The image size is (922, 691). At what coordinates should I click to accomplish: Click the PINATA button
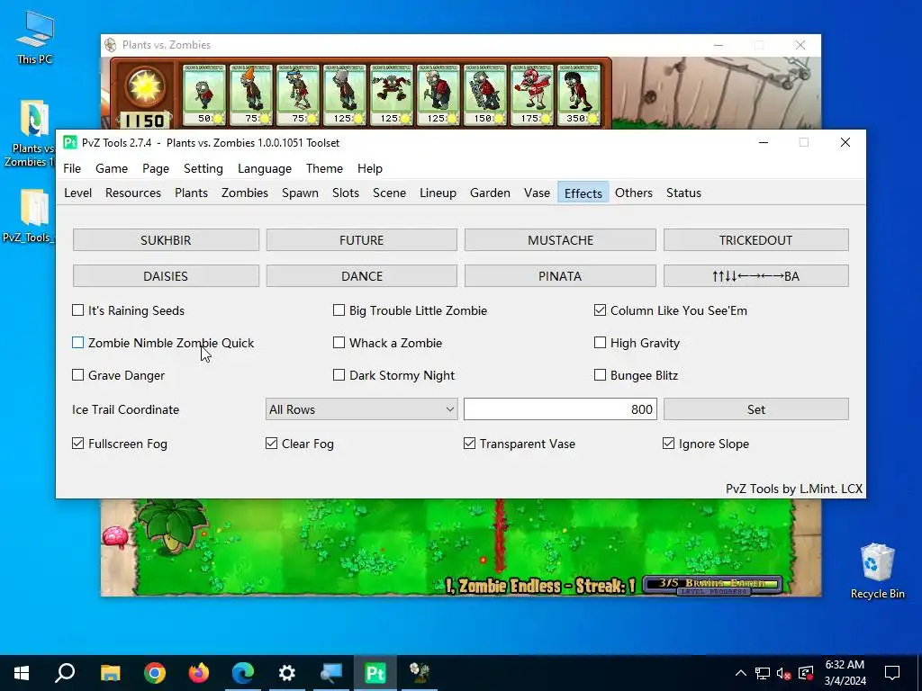tap(560, 276)
